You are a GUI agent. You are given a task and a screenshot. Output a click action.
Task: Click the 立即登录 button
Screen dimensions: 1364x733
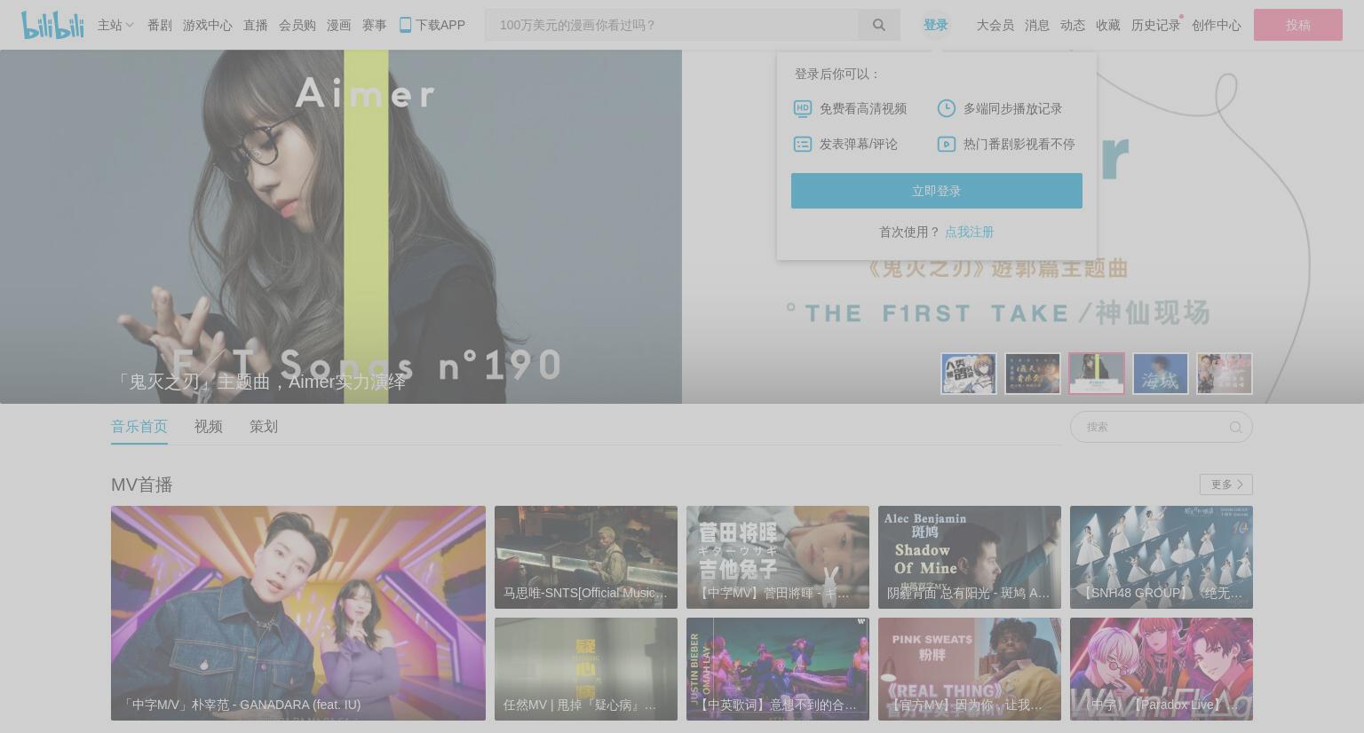937,191
